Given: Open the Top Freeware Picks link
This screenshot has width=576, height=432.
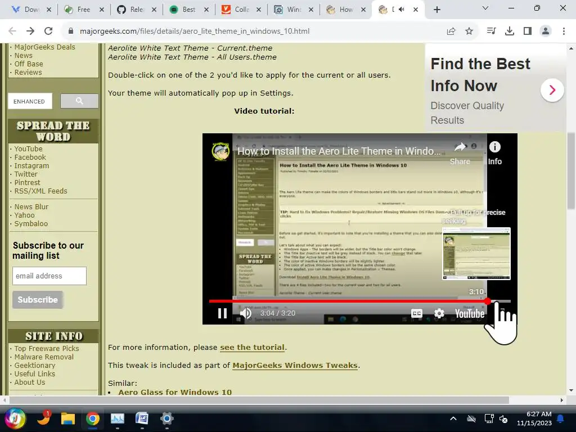Looking at the screenshot, I should click(x=47, y=348).
